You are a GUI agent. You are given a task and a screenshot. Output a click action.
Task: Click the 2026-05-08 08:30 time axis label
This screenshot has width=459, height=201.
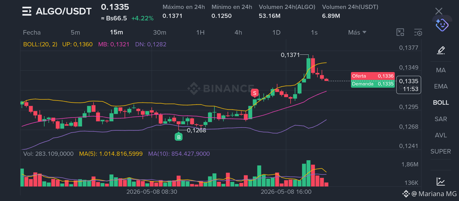click(x=152, y=192)
